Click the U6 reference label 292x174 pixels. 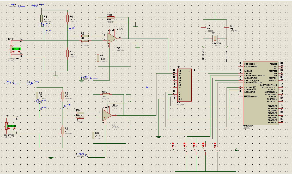coord(179,67)
